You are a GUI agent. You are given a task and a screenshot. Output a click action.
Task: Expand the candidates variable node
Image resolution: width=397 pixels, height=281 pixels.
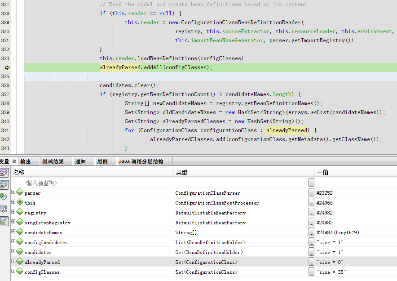(x=13, y=251)
